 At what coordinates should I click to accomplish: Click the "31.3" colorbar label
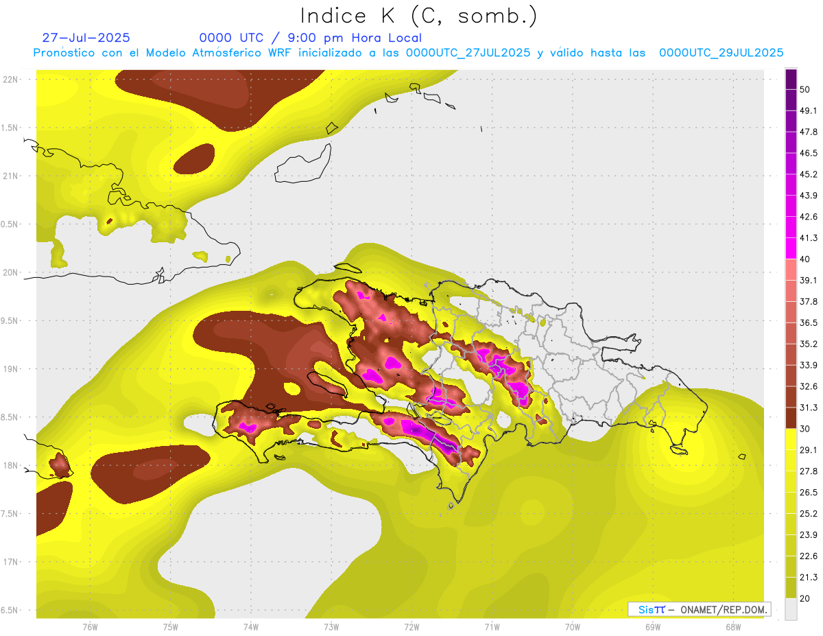(809, 408)
